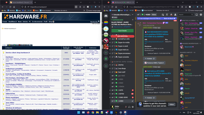Open notification settings bell in Discord header

[167, 15]
